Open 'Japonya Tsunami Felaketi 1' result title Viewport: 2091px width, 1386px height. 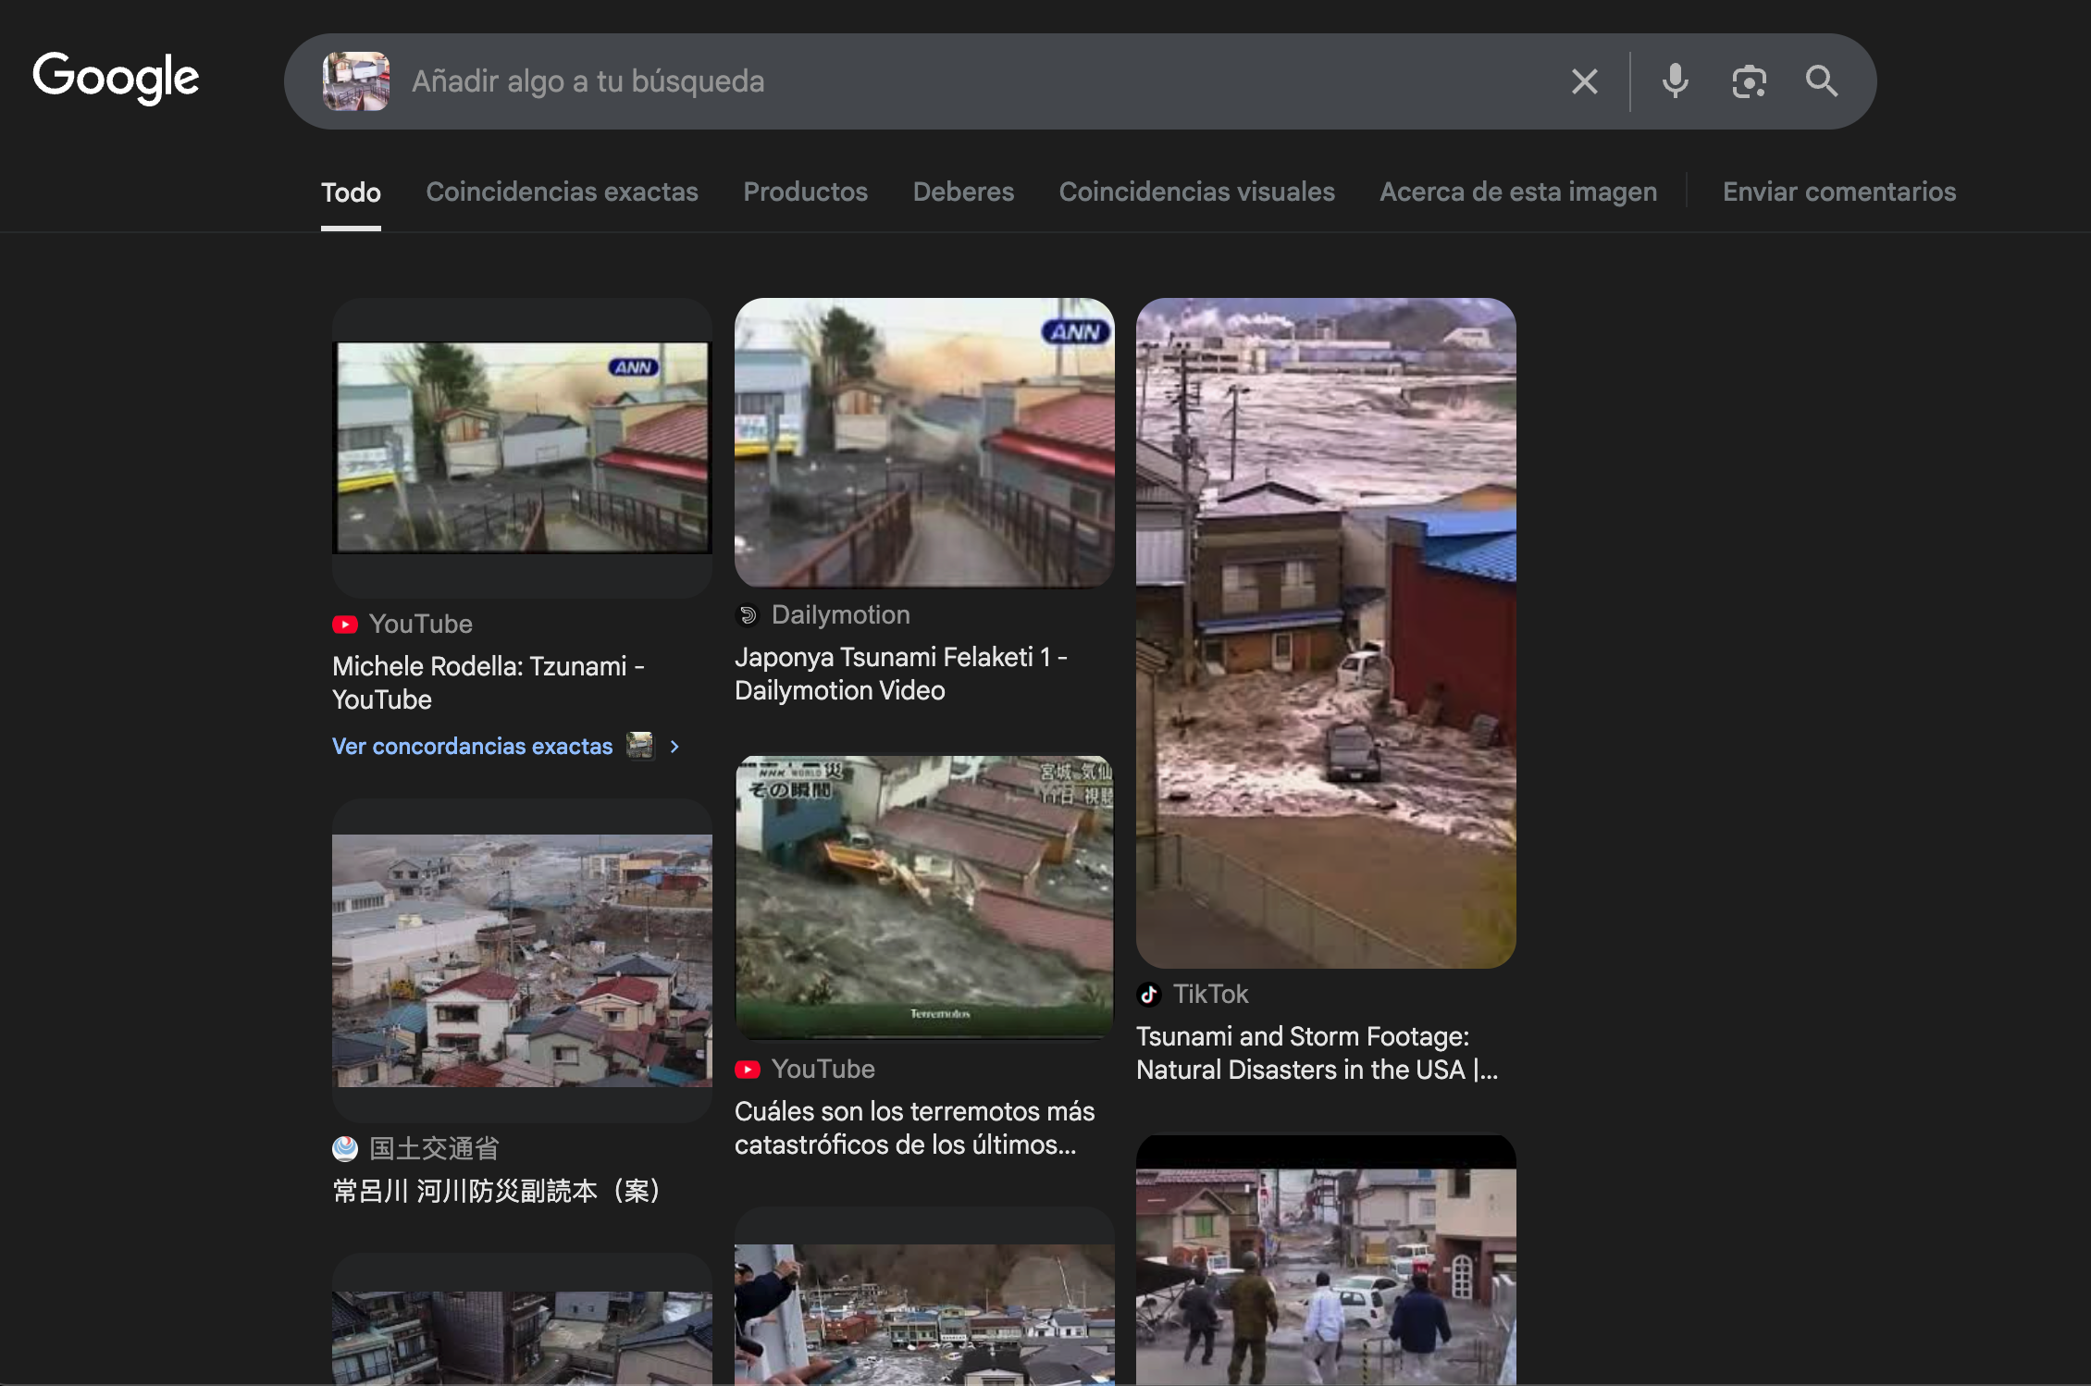[x=901, y=674]
